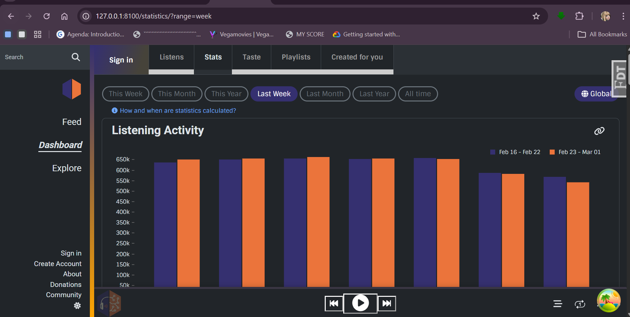Open the player queue list icon
The width and height of the screenshot is (630, 317).
(558, 303)
